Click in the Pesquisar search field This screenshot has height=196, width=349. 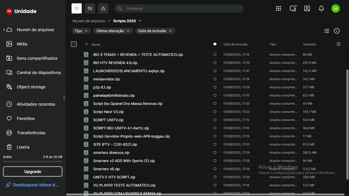pyautogui.click(x=179, y=8)
